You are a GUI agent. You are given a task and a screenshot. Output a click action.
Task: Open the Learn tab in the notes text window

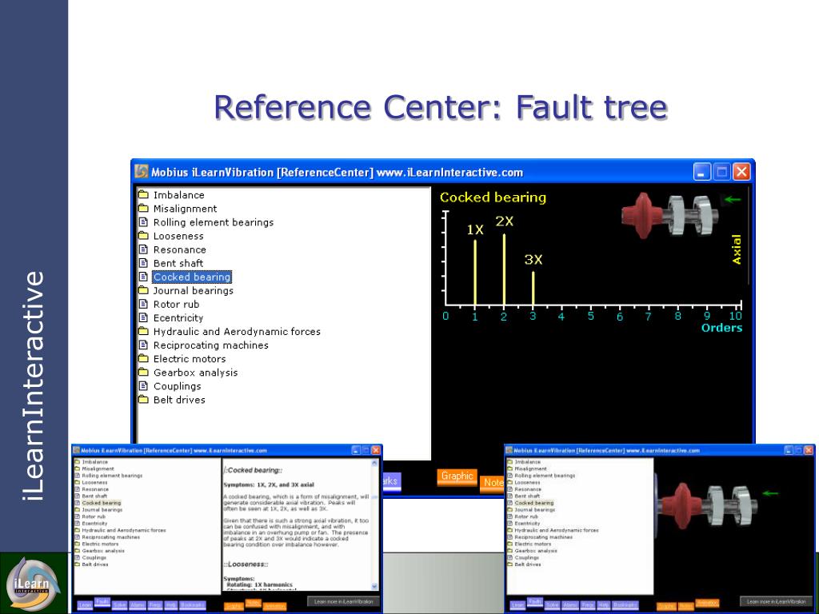85,605
